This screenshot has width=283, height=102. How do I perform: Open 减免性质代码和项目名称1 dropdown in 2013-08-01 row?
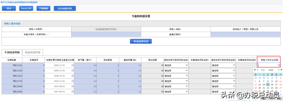click(176, 87)
